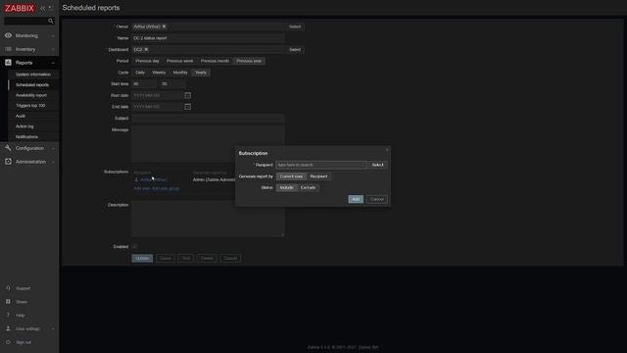Click Cancel in Subscription dialog
The width and height of the screenshot is (627, 353).
pyautogui.click(x=377, y=199)
